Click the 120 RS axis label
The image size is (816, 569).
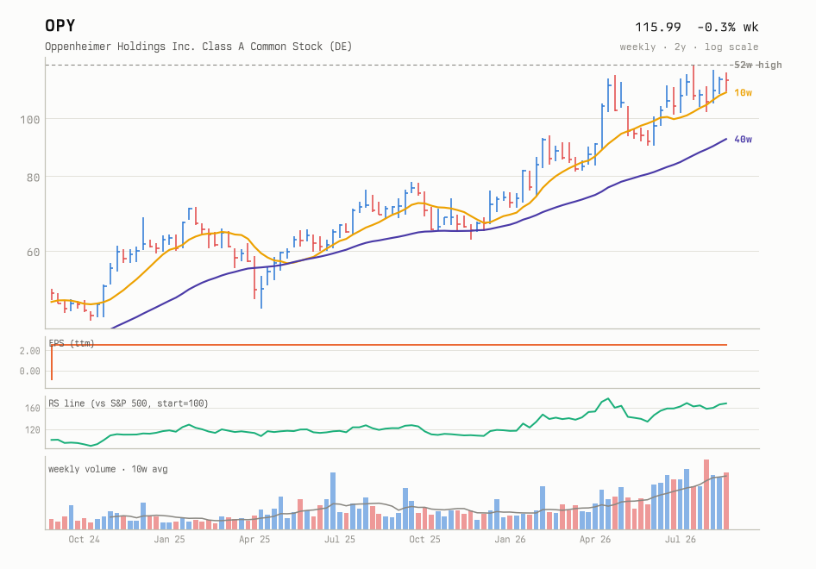pos(32,429)
